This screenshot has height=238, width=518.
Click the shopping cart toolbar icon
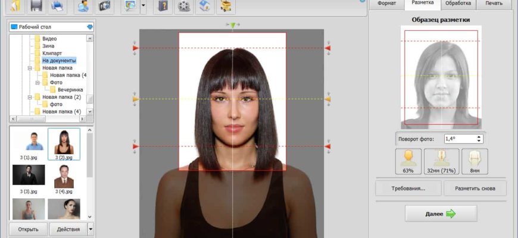pyautogui.click(x=226, y=7)
